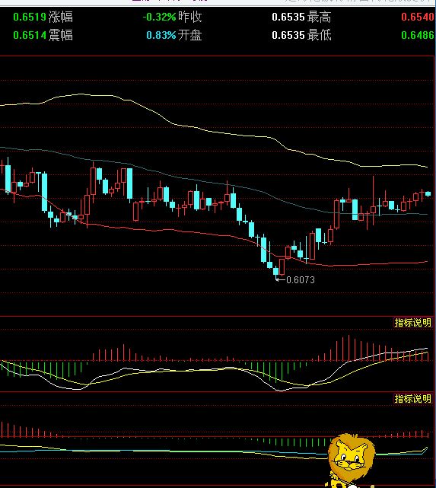Viewport: 436px width, 488px height.
Task: Select the 最低 value 0.6486
Action: 417,35
